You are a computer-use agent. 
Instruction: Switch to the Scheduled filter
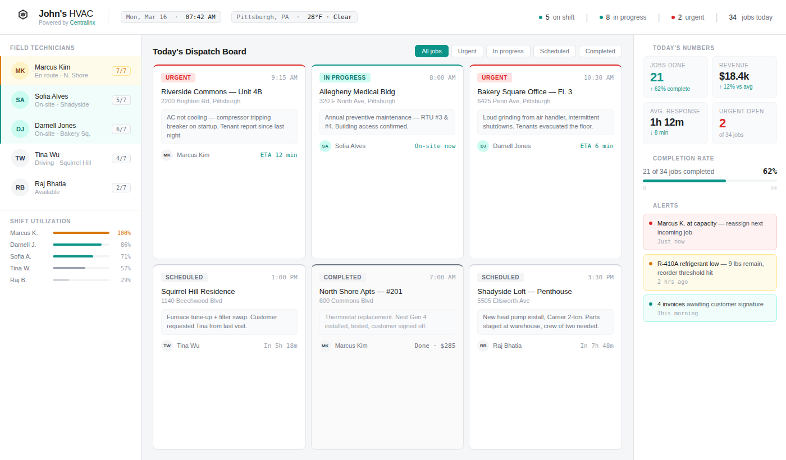coord(554,51)
